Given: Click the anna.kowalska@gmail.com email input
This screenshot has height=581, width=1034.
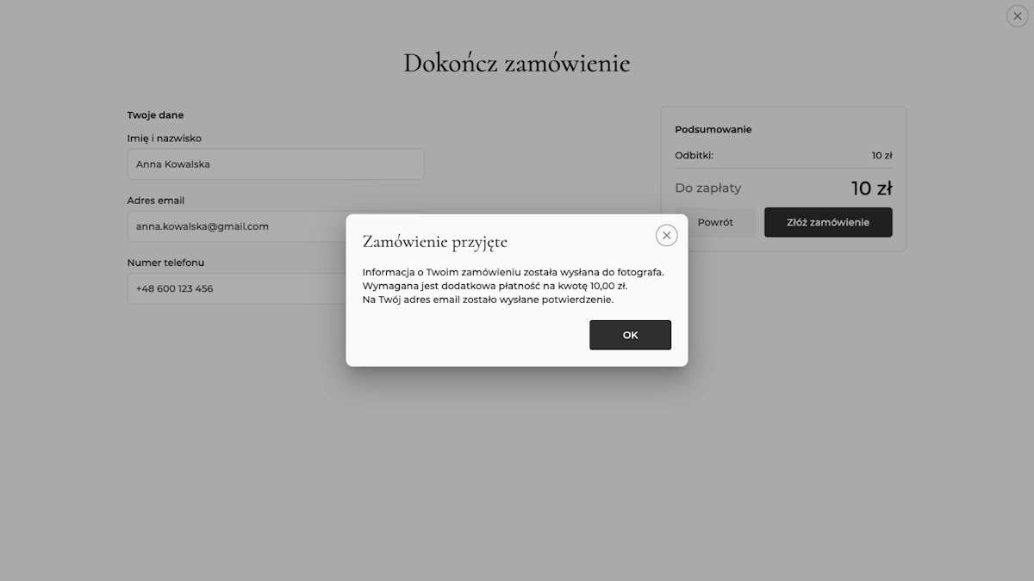Looking at the screenshot, I should point(276,226).
